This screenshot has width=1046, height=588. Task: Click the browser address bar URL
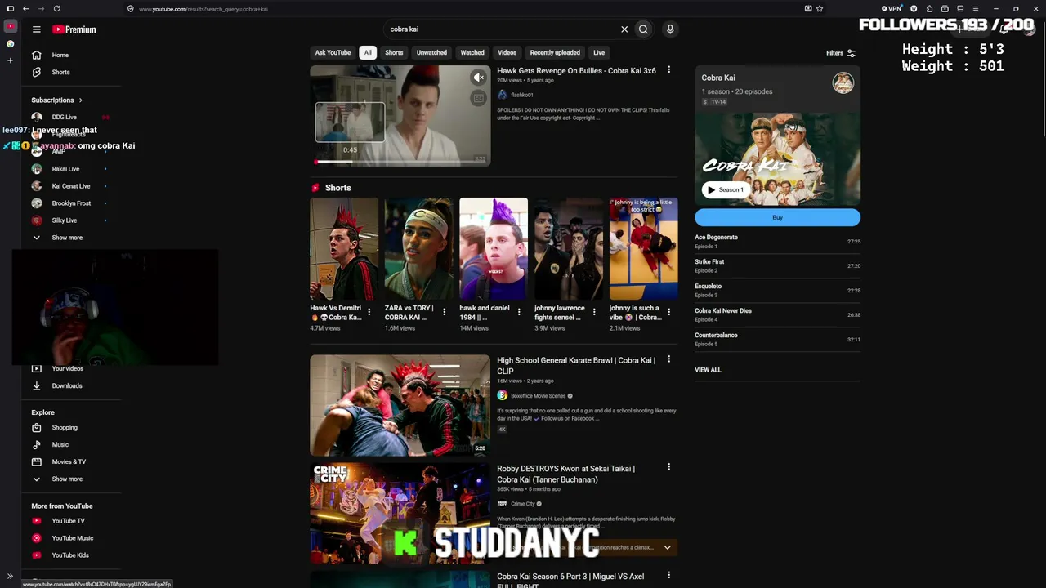point(203,9)
